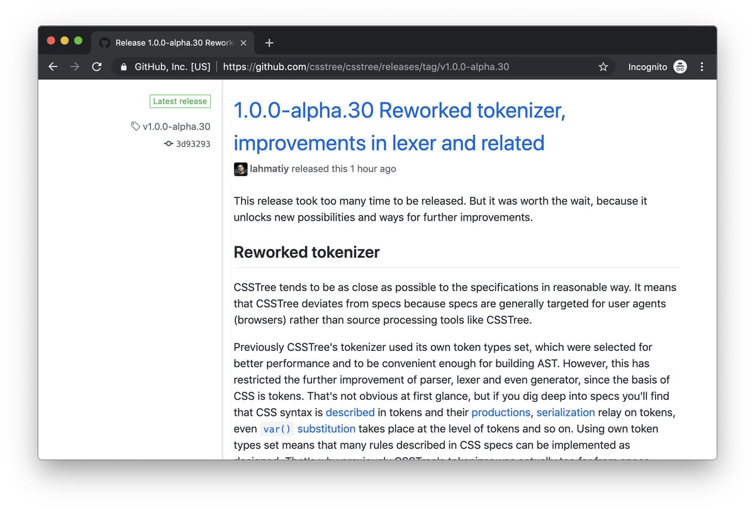The image size is (755, 510).
Task: Open a new tab with the plus button
Action: [269, 43]
